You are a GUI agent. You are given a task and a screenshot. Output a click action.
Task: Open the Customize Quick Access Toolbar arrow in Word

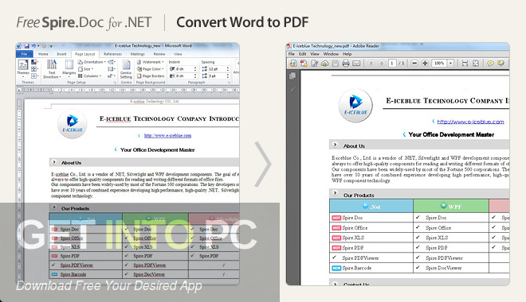(51, 46)
